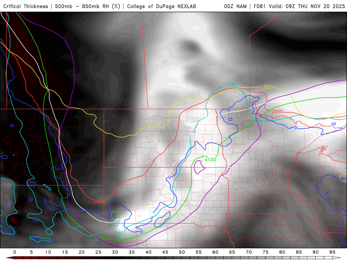Click the "30" value on the color scale
Screen dimensions: 347x260
pos(115,252)
